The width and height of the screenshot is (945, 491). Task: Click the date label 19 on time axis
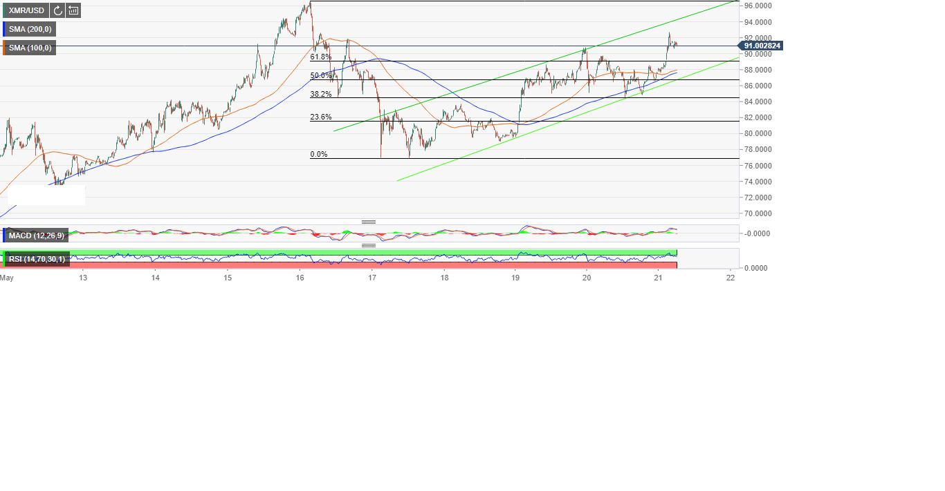515,278
